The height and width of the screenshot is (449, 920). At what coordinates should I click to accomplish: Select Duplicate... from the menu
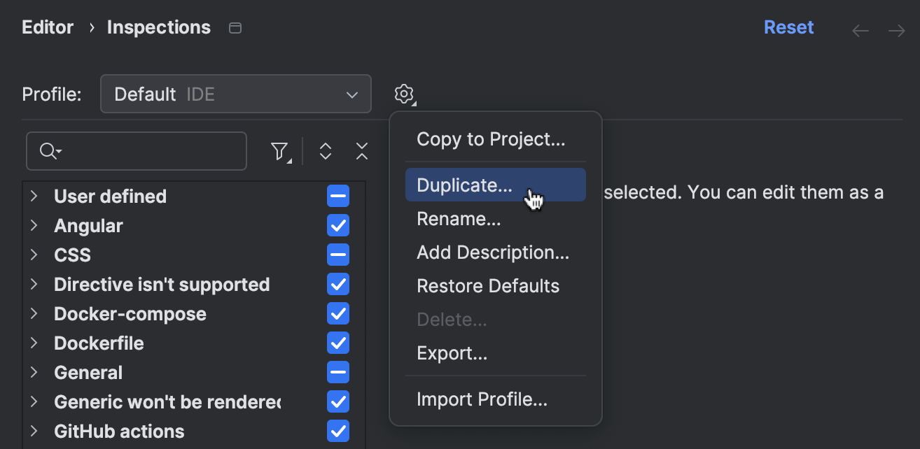[464, 185]
